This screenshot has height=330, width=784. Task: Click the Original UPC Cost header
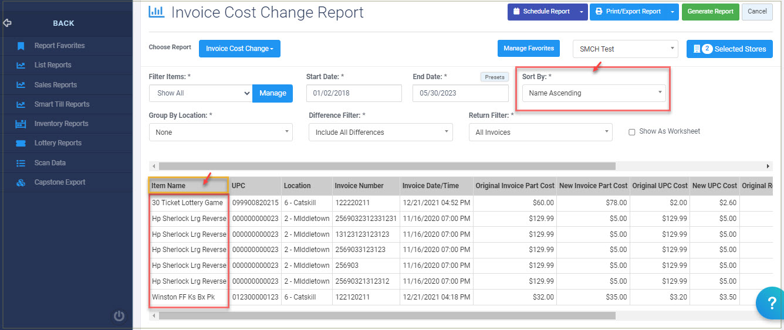(660, 186)
